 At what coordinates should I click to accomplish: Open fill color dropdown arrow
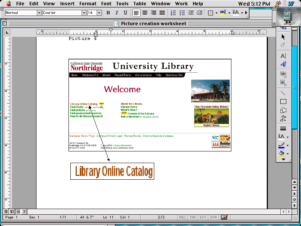click(287, 154)
